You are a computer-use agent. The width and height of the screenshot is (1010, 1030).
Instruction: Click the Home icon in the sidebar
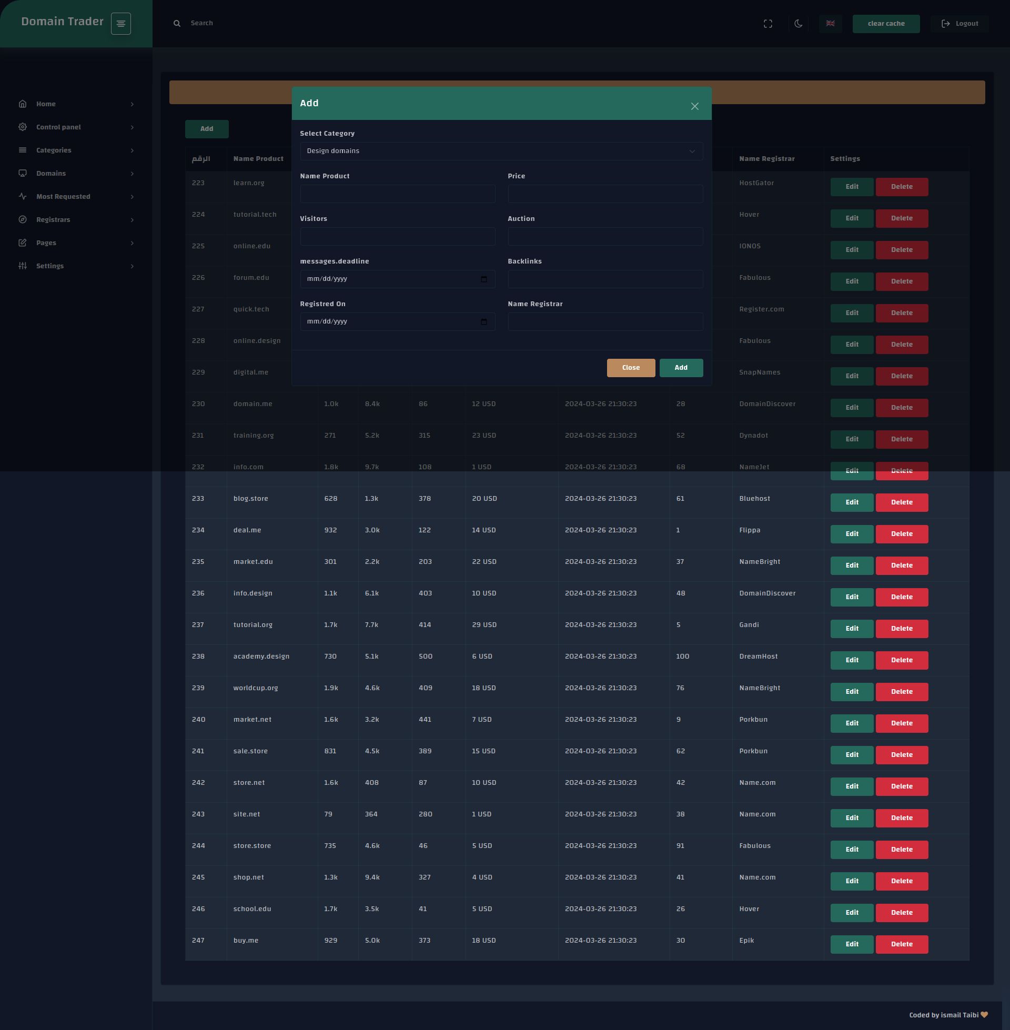tap(22, 104)
